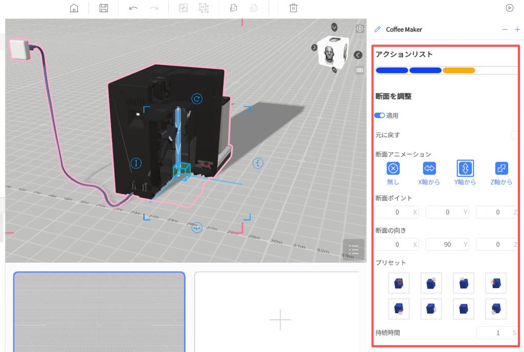Add a new scene with plus card
524x352 pixels.
click(x=280, y=319)
